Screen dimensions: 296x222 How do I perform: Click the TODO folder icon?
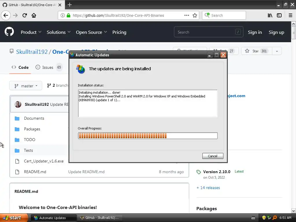[x=17, y=140]
